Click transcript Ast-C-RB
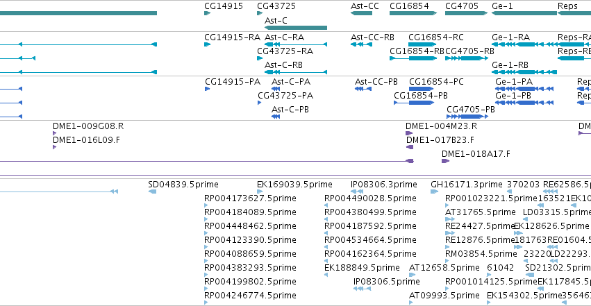 click(x=283, y=65)
